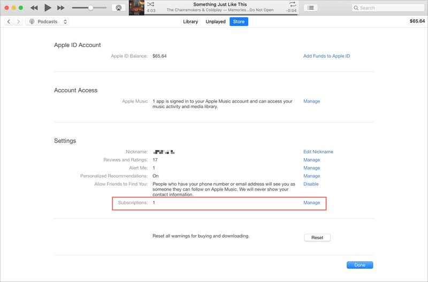Click the song title Something Just Like This
428x282 pixels.
(x=220, y=4)
